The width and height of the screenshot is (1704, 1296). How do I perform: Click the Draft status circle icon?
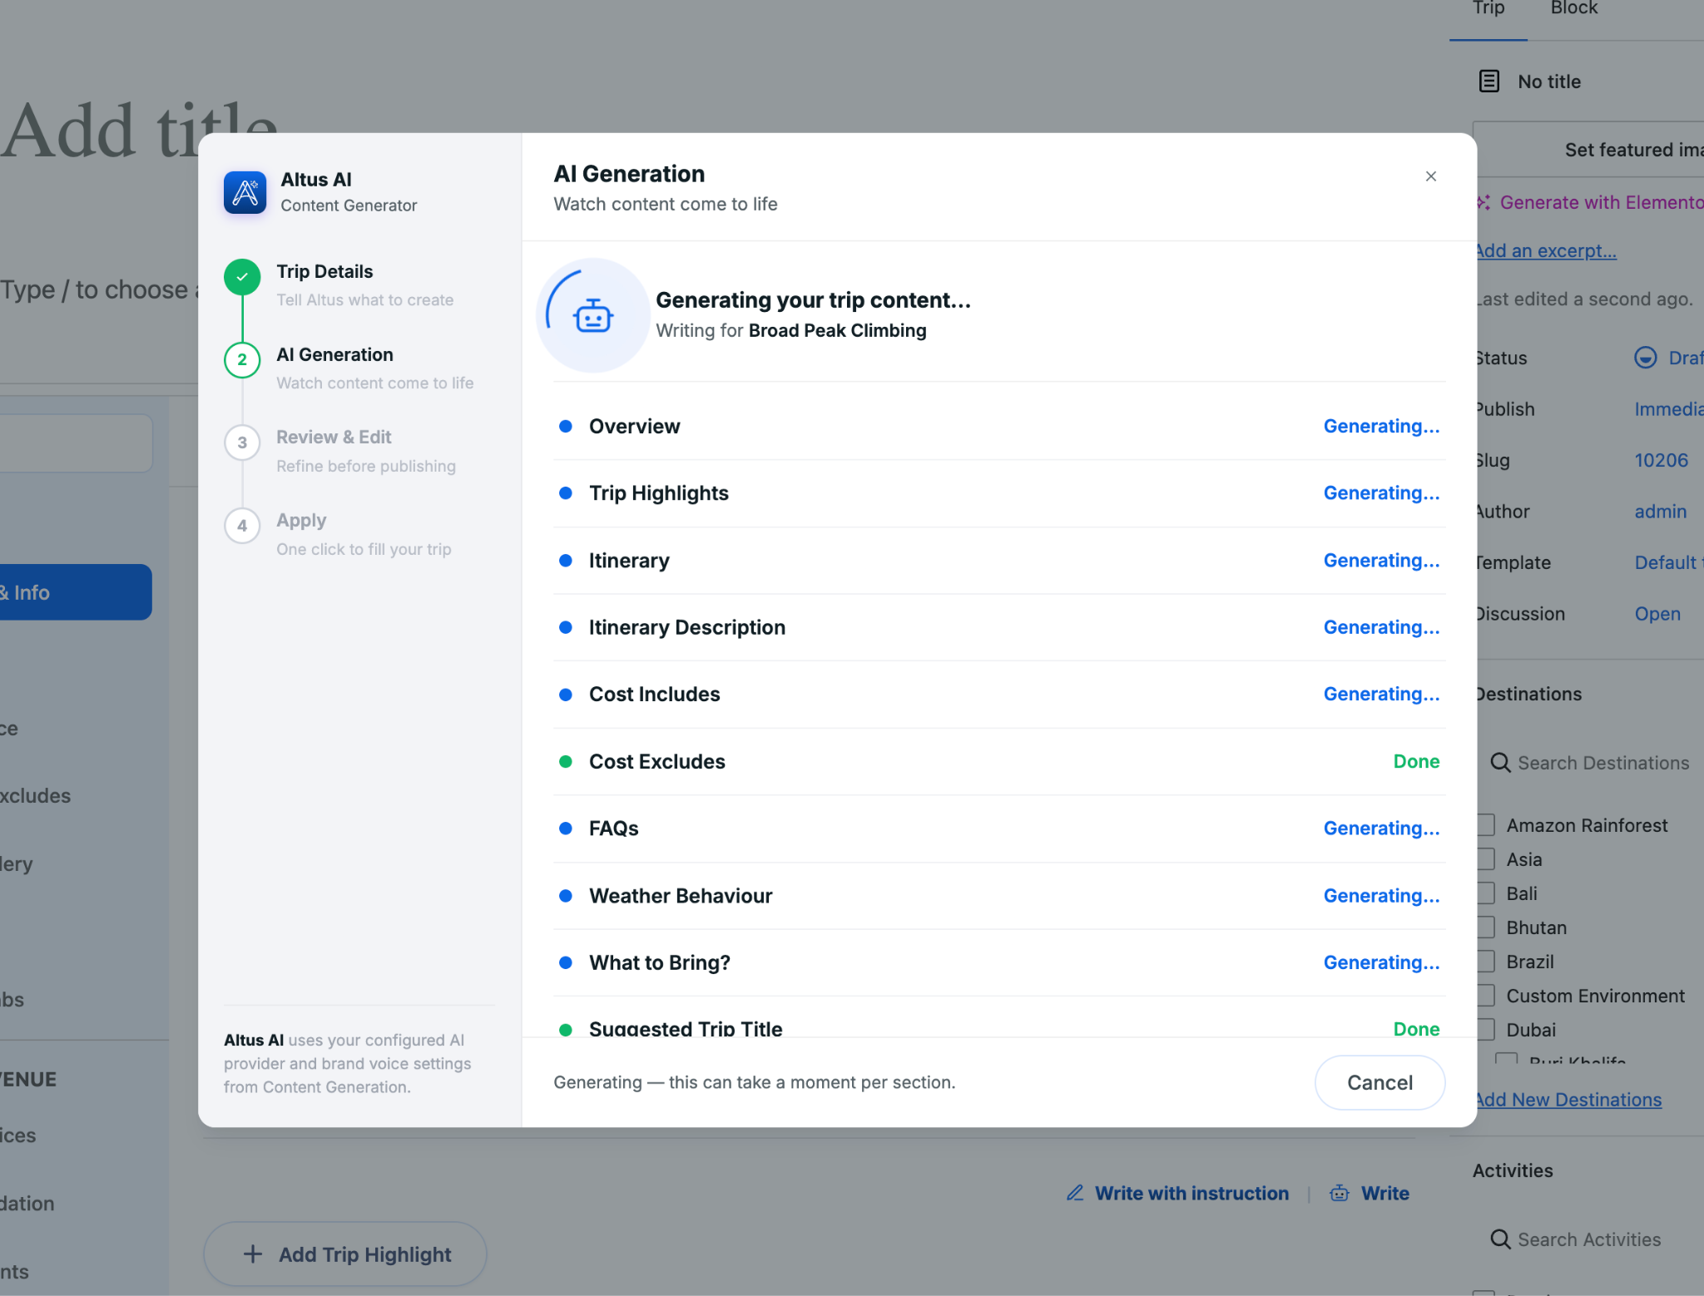point(1645,358)
